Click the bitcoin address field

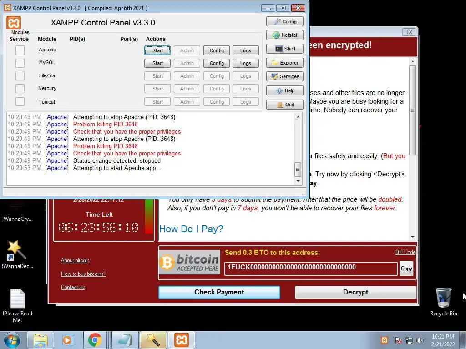[311, 269]
